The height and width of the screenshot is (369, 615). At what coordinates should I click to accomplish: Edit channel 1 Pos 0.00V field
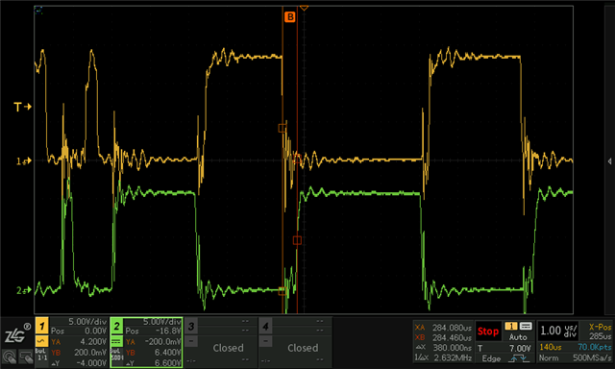point(79,332)
